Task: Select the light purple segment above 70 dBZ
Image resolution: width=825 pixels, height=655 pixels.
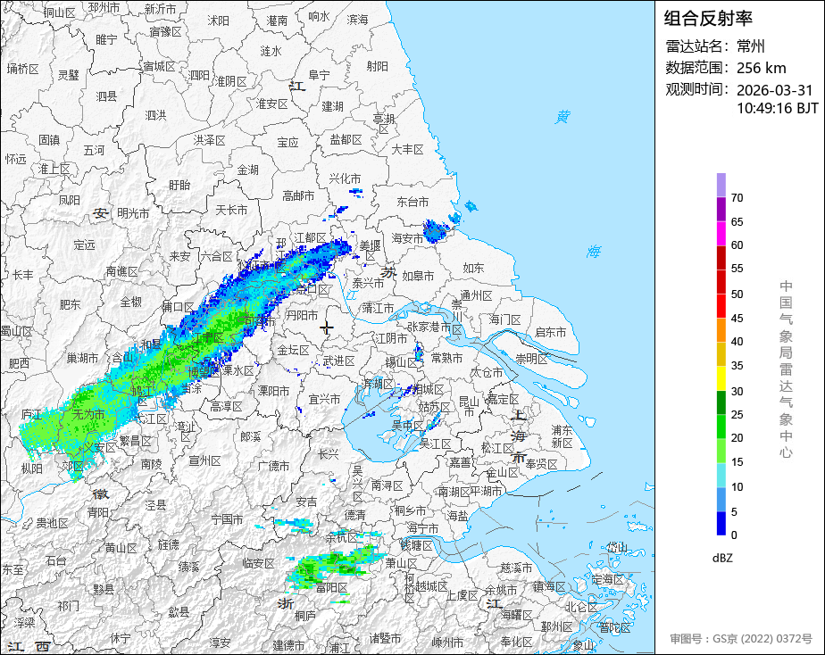Action: click(x=721, y=185)
